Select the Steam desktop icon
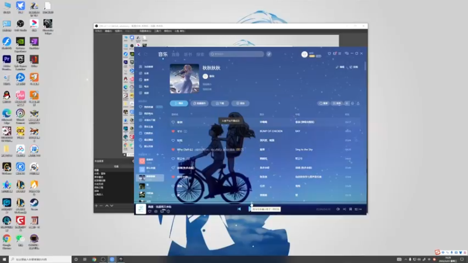 click(34, 205)
